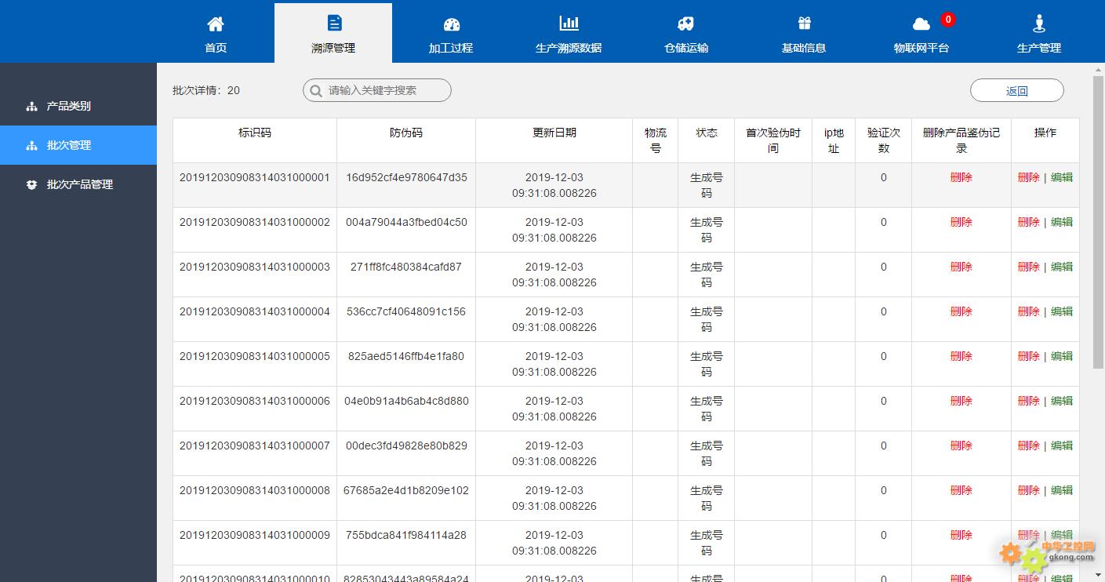The width and height of the screenshot is (1105, 582).
Task: Click the pin icon above 生产管理
Action: 1039,23
